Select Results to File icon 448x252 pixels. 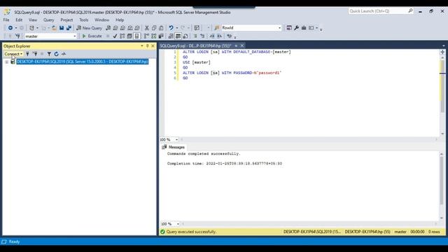[x=185, y=36]
